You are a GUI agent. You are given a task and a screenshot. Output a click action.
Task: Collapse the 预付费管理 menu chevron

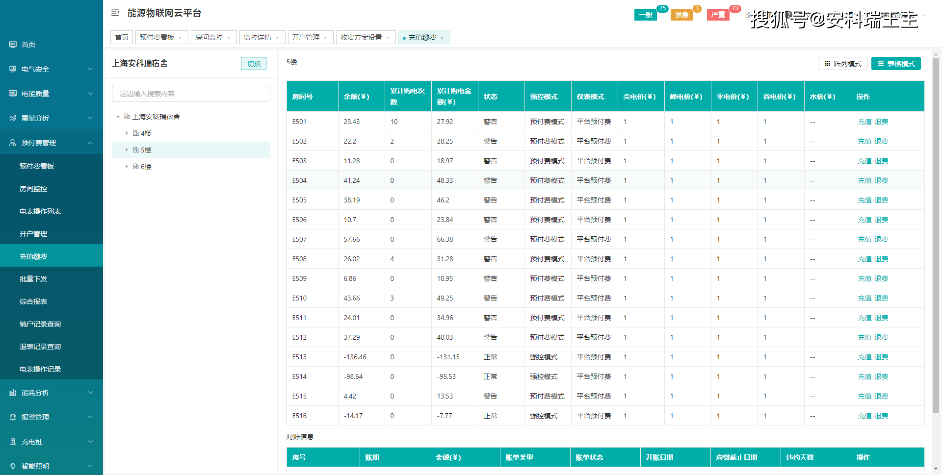pyautogui.click(x=90, y=143)
